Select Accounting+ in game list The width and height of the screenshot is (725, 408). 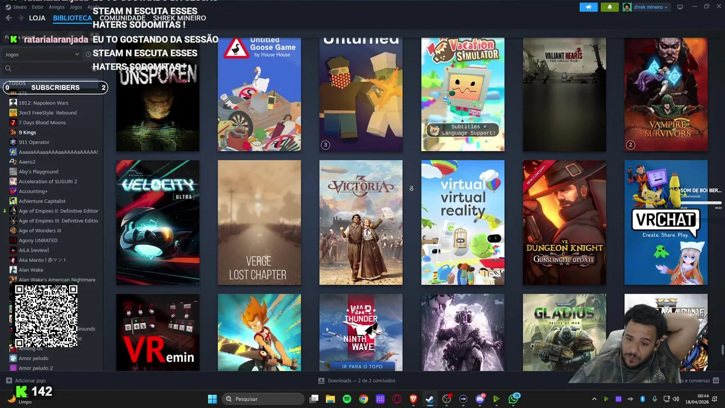(x=33, y=191)
